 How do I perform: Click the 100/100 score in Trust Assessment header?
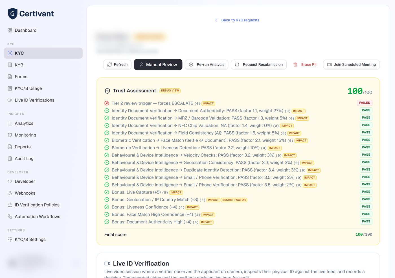[360, 91]
